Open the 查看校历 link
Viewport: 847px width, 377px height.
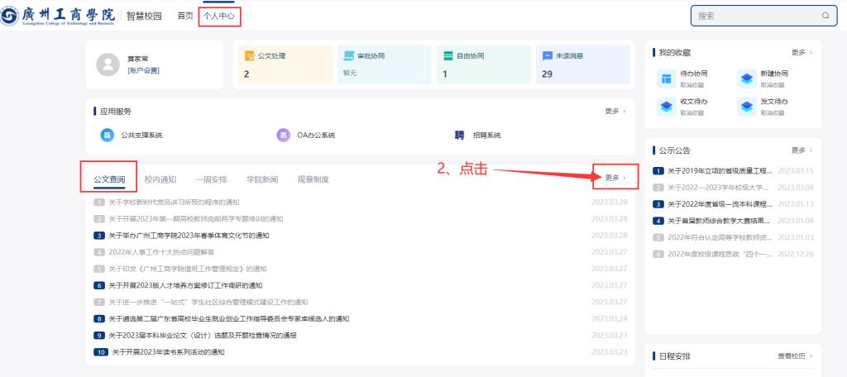(x=795, y=356)
